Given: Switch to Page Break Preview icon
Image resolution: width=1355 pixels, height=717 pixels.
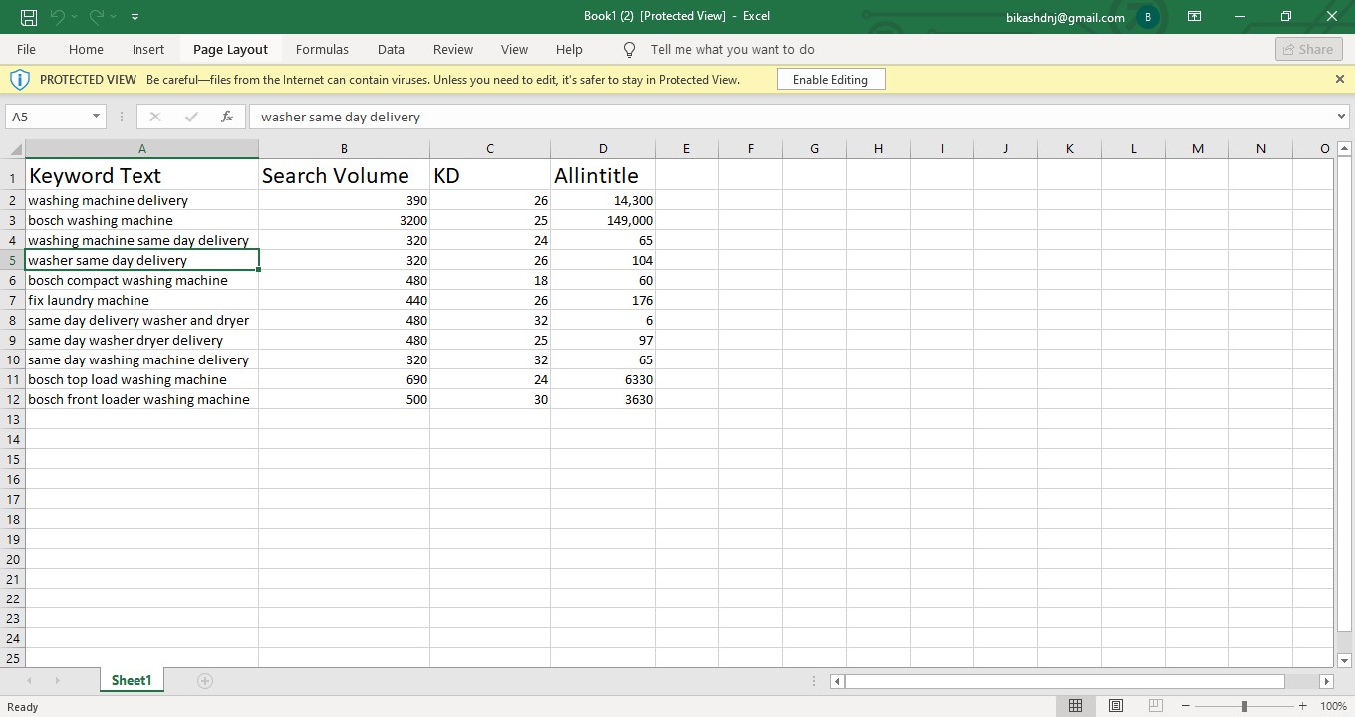Looking at the screenshot, I should 1156,706.
